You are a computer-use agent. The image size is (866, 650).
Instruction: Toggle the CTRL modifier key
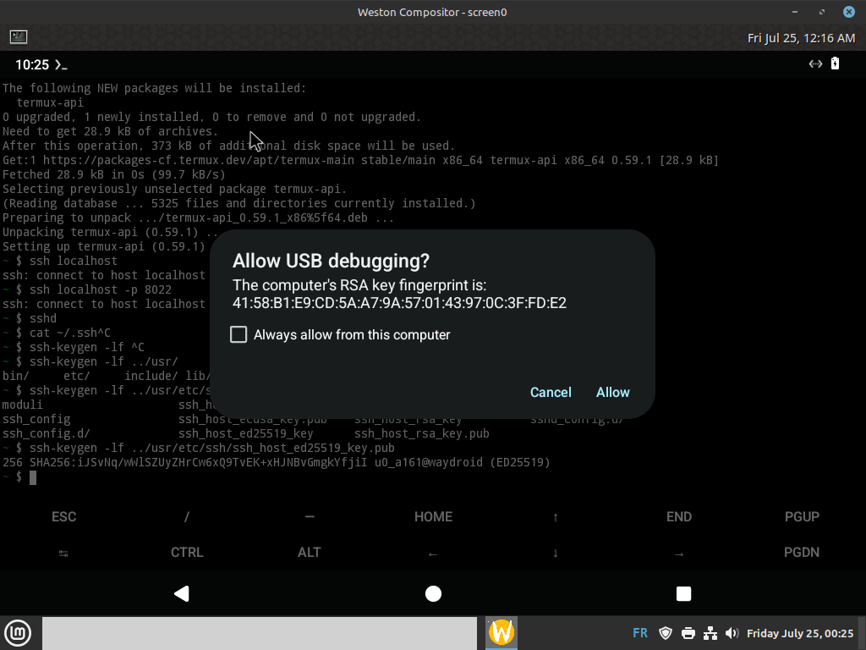(x=187, y=552)
